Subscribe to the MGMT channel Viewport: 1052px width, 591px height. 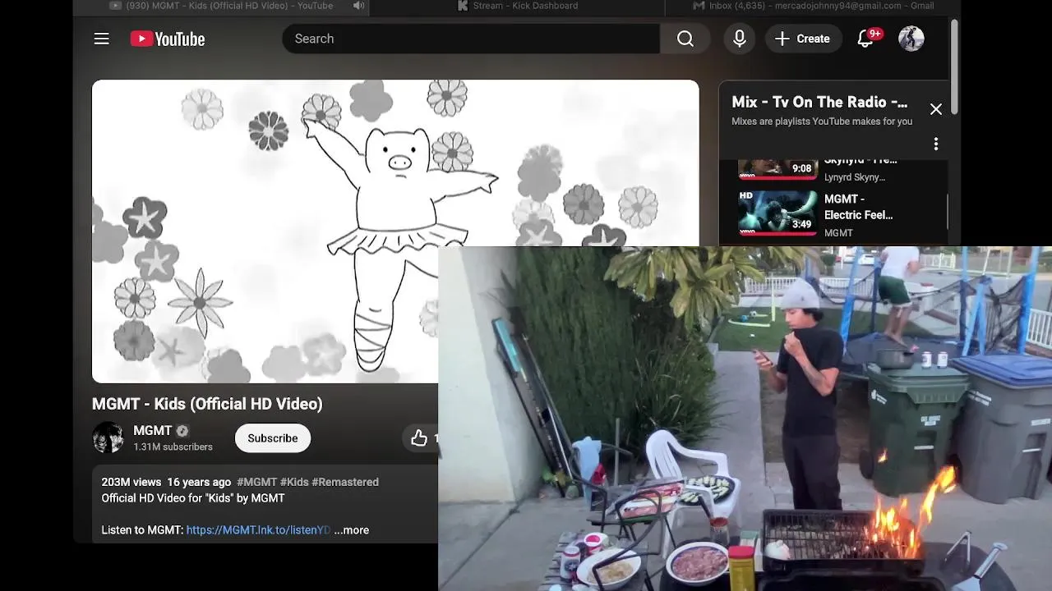click(x=273, y=438)
